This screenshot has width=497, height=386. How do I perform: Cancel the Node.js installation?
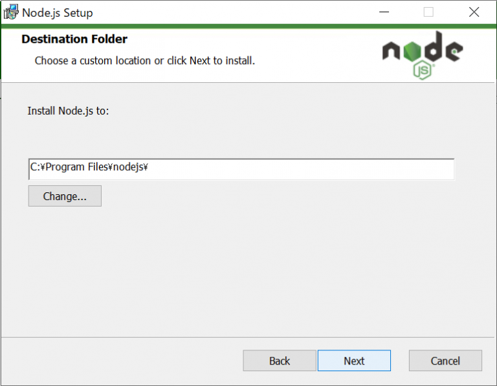445,361
